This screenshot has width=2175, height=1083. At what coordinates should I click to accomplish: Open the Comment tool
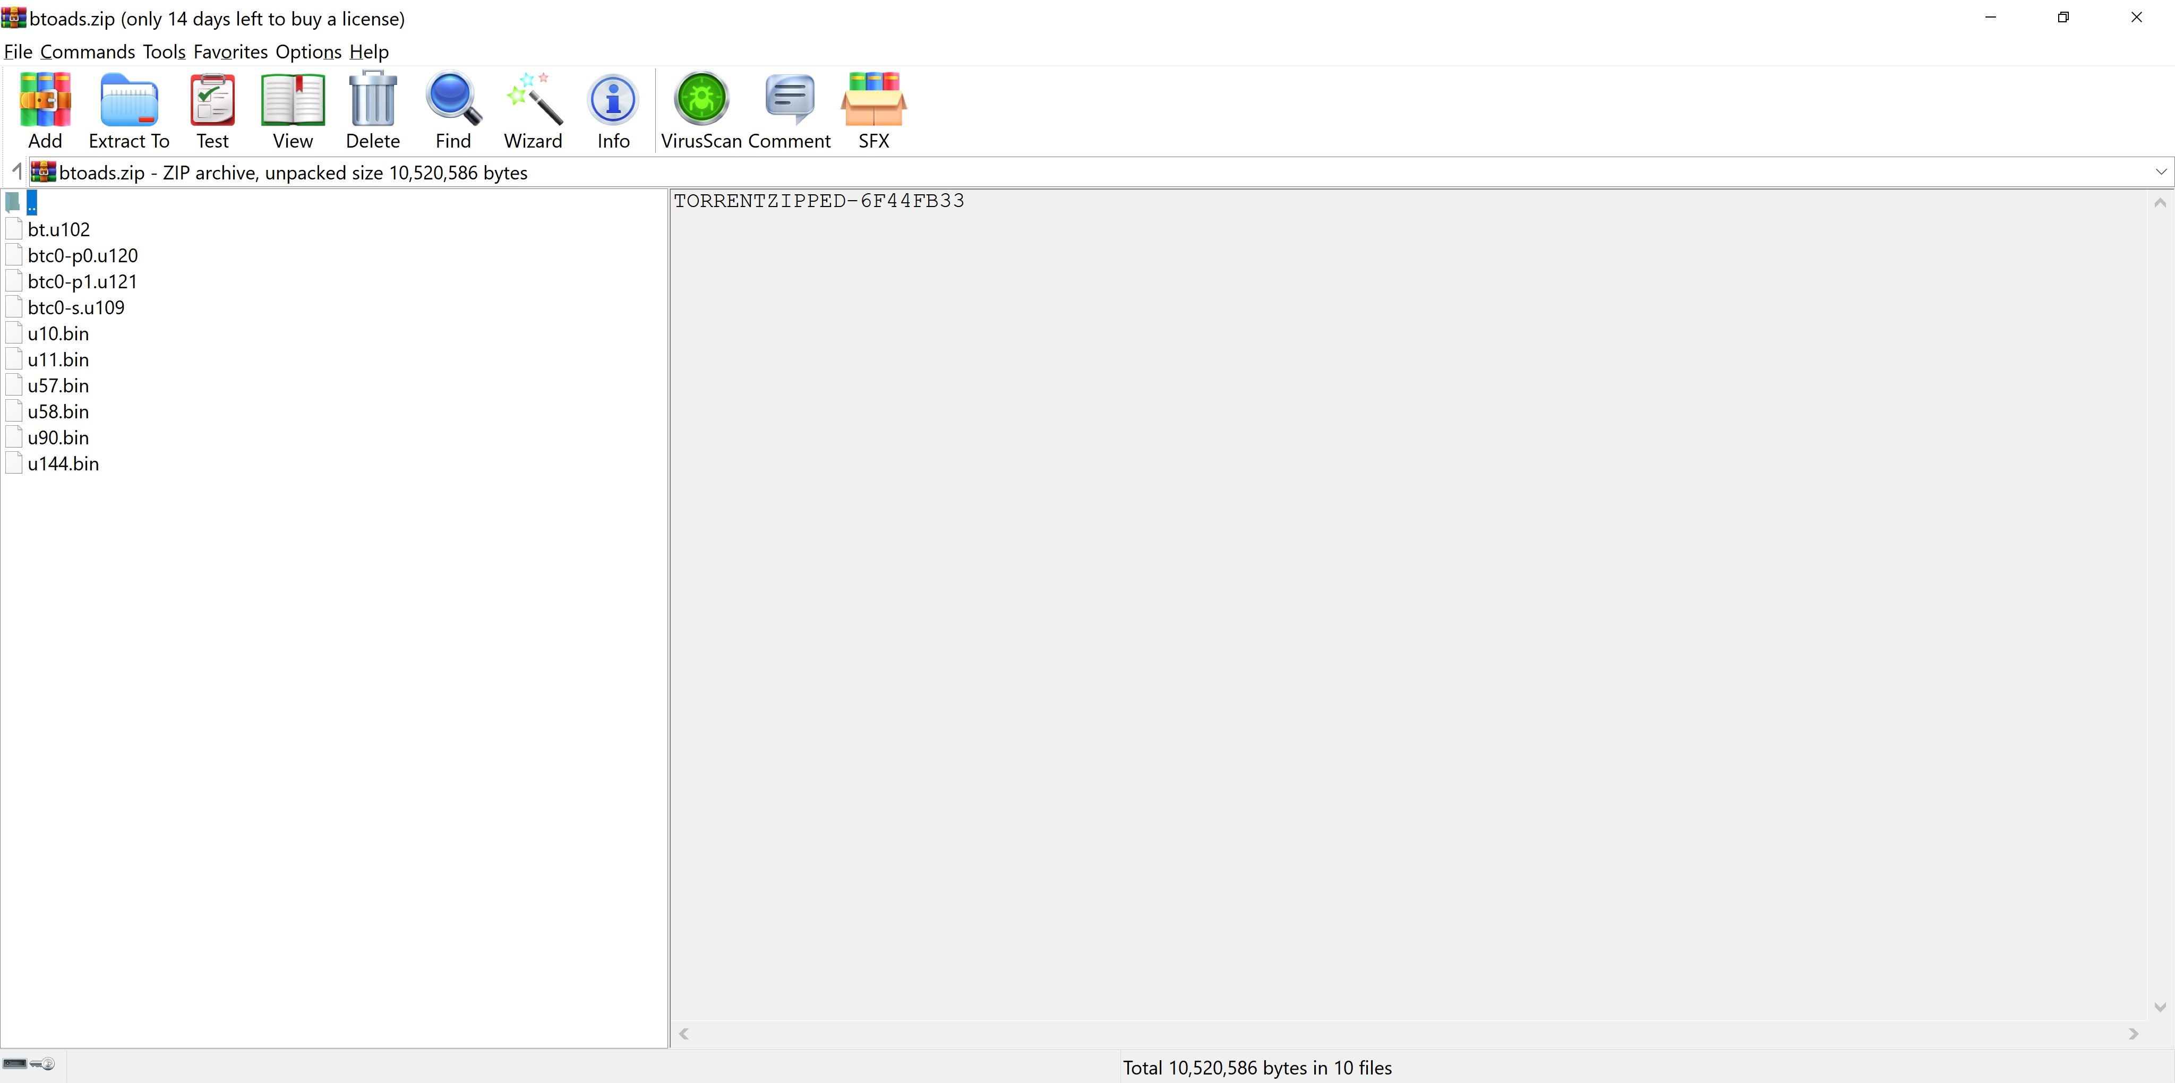(790, 110)
